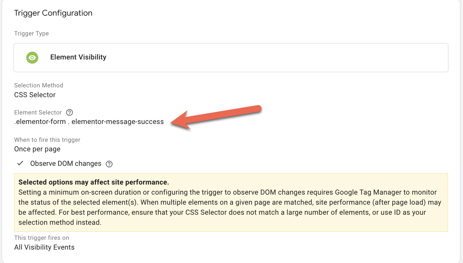Select All Visibility Events option
The width and height of the screenshot is (463, 263).
pos(44,247)
